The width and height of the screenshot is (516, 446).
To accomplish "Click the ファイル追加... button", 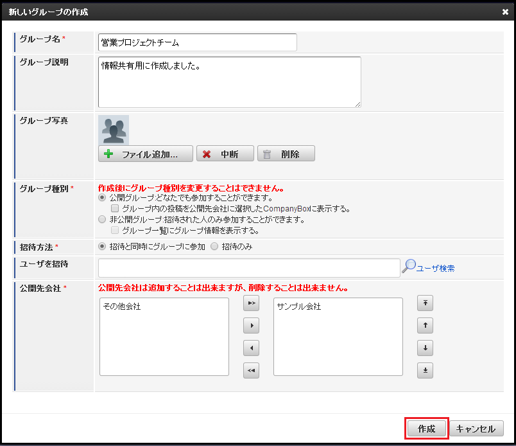I will [x=146, y=154].
